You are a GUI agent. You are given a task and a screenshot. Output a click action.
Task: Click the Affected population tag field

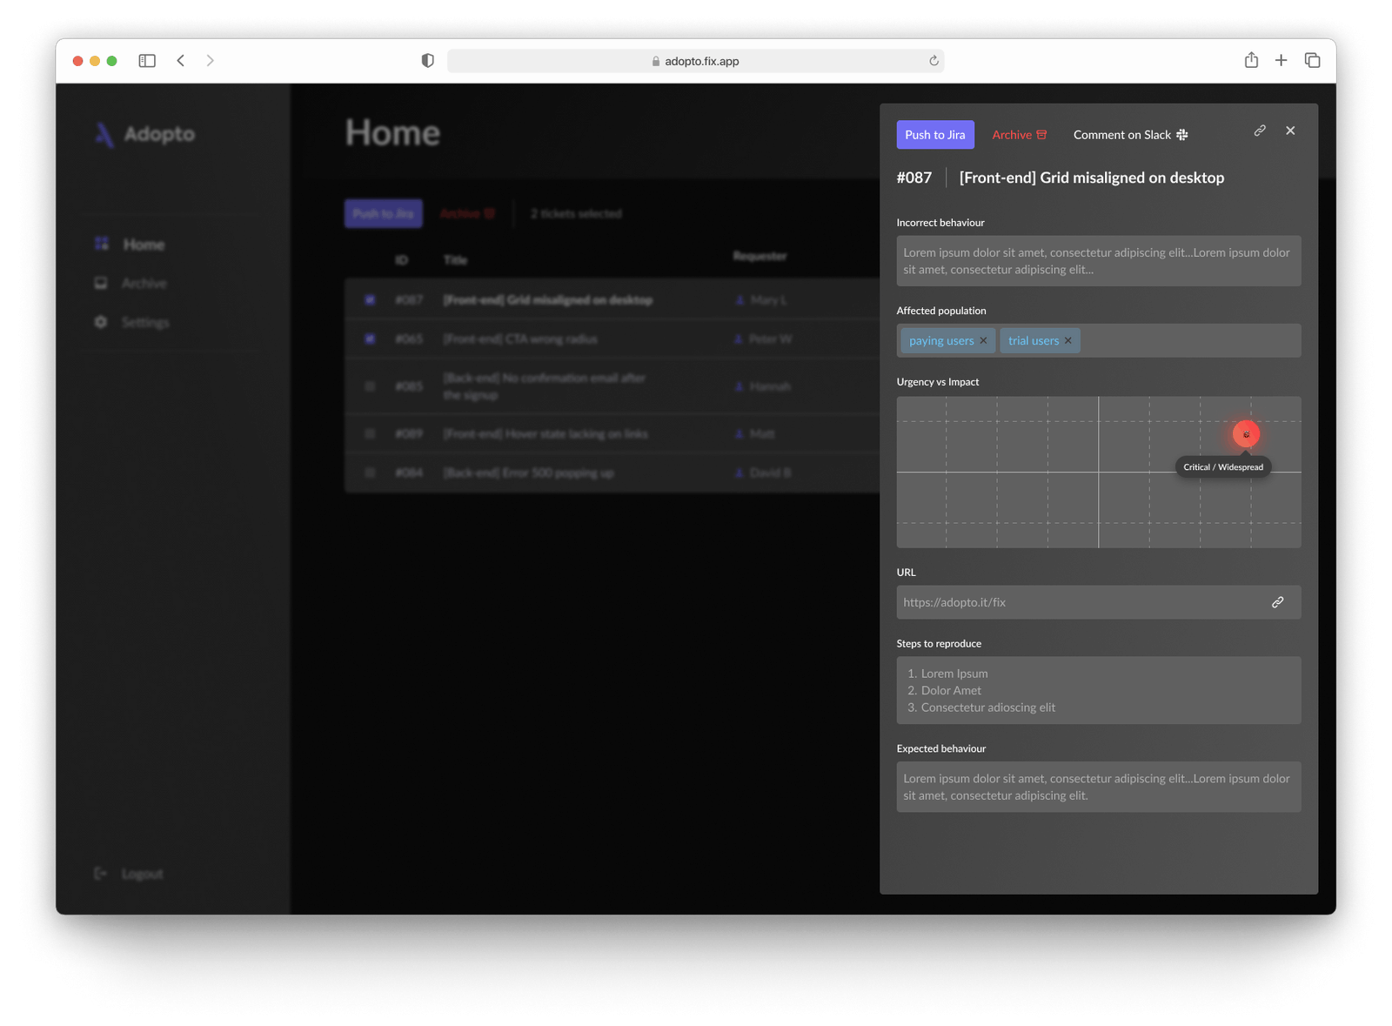[1099, 340]
